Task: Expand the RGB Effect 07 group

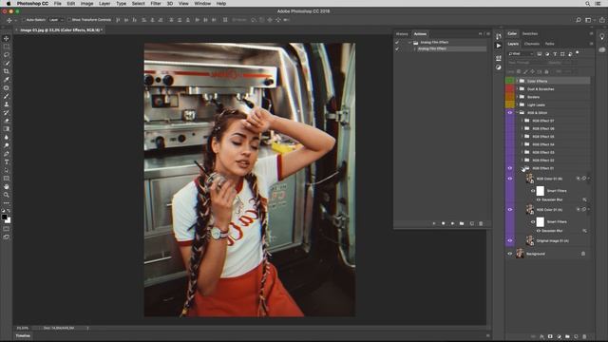Action: pyautogui.click(x=522, y=121)
